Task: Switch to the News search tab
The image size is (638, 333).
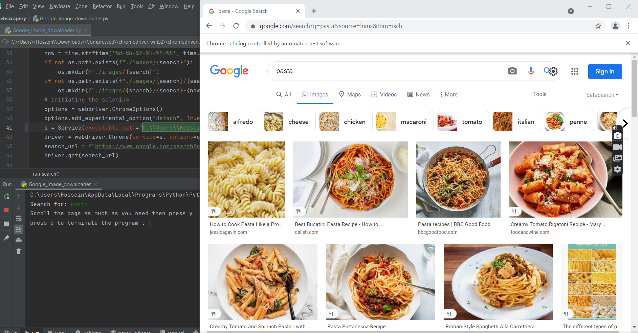Action: pyautogui.click(x=418, y=94)
